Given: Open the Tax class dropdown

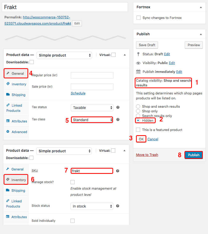Looking at the screenshot, I should tap(92, 120).
